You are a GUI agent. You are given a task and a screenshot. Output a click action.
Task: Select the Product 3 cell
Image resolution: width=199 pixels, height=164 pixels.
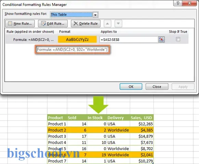(x=57, y=136)
